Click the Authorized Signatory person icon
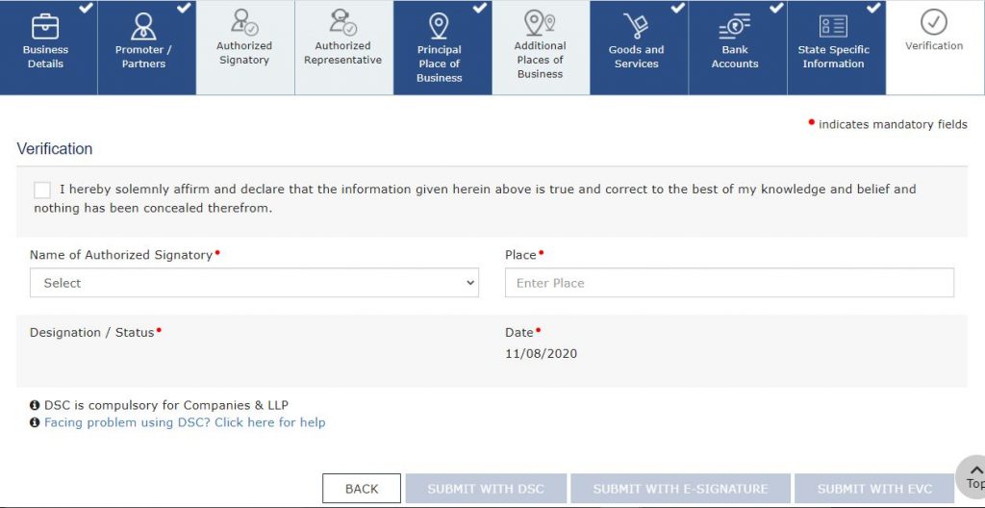Image resolution: width=985 pixels, height=508 pixels. click(x=243, y=22)
